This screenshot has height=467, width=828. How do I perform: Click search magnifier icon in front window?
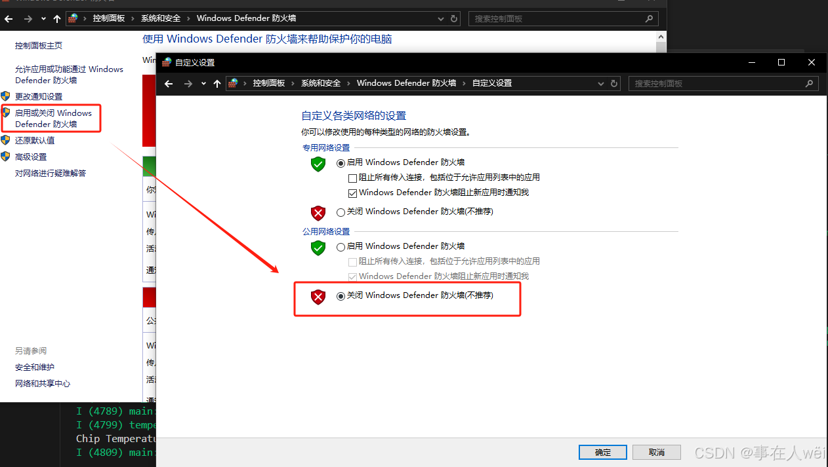[x=809, y=84]
